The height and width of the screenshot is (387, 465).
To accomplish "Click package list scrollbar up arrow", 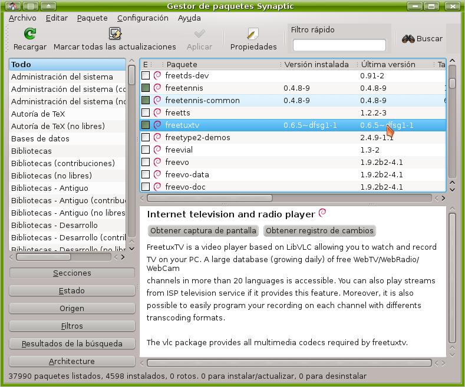I will (452, 61).
